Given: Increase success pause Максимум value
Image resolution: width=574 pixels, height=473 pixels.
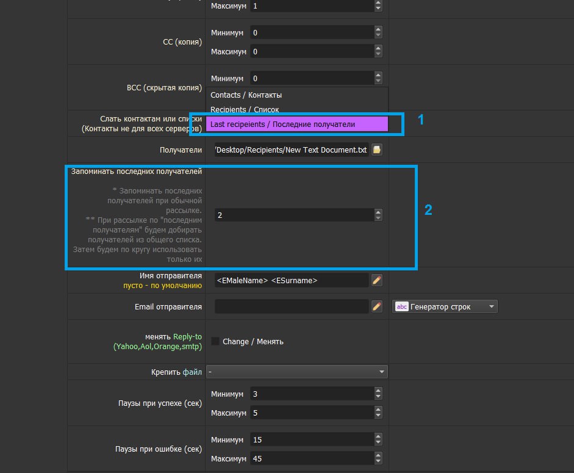Looking at the screenshot, I should (378, 410).
